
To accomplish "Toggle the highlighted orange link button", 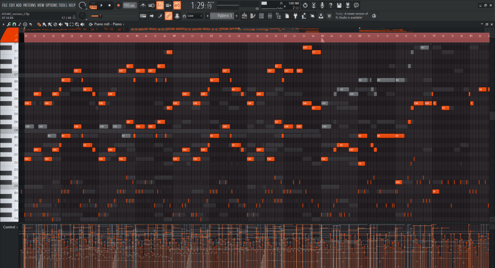I will click(x=168, y=16).
